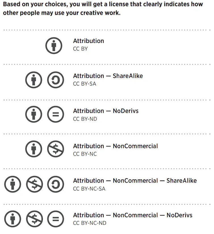
Task: Click the NonCommercial icon in CC BY-NC-SA row
Action: click(x=34, y=184)
